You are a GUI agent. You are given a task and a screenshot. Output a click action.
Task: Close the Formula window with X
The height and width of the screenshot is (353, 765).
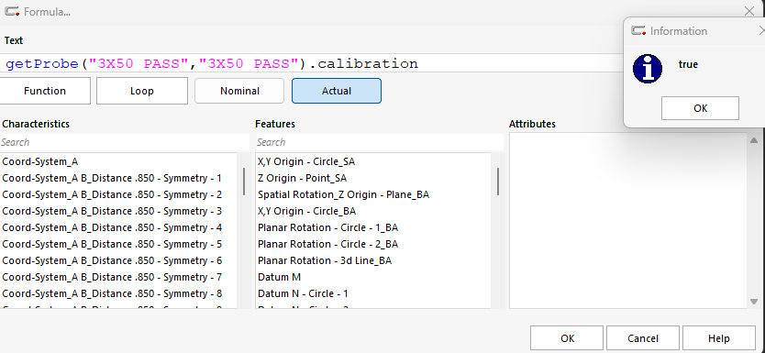(749, 11)
